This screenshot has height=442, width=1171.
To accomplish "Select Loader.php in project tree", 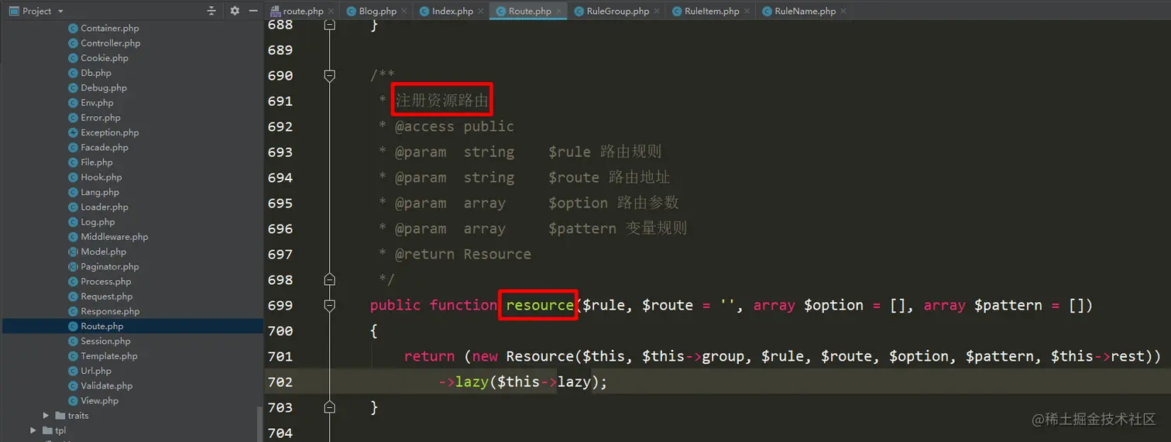I will point(104,207).
